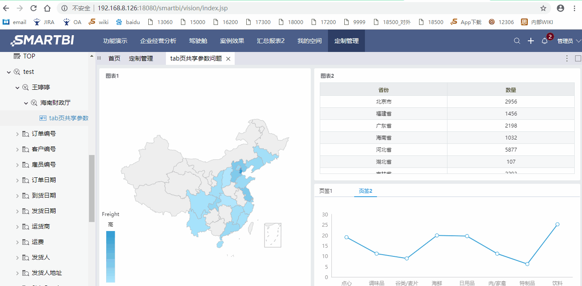
Task: Open the tab bar three-dot options
Action: pos(567,58)
